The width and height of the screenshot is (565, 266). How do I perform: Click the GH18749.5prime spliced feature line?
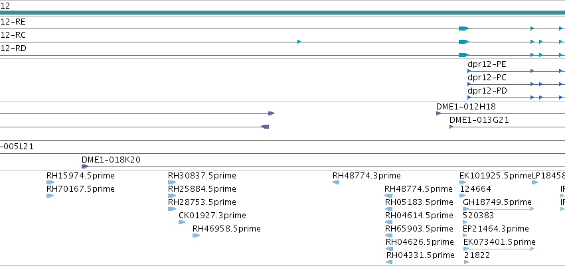click(499, 209)
